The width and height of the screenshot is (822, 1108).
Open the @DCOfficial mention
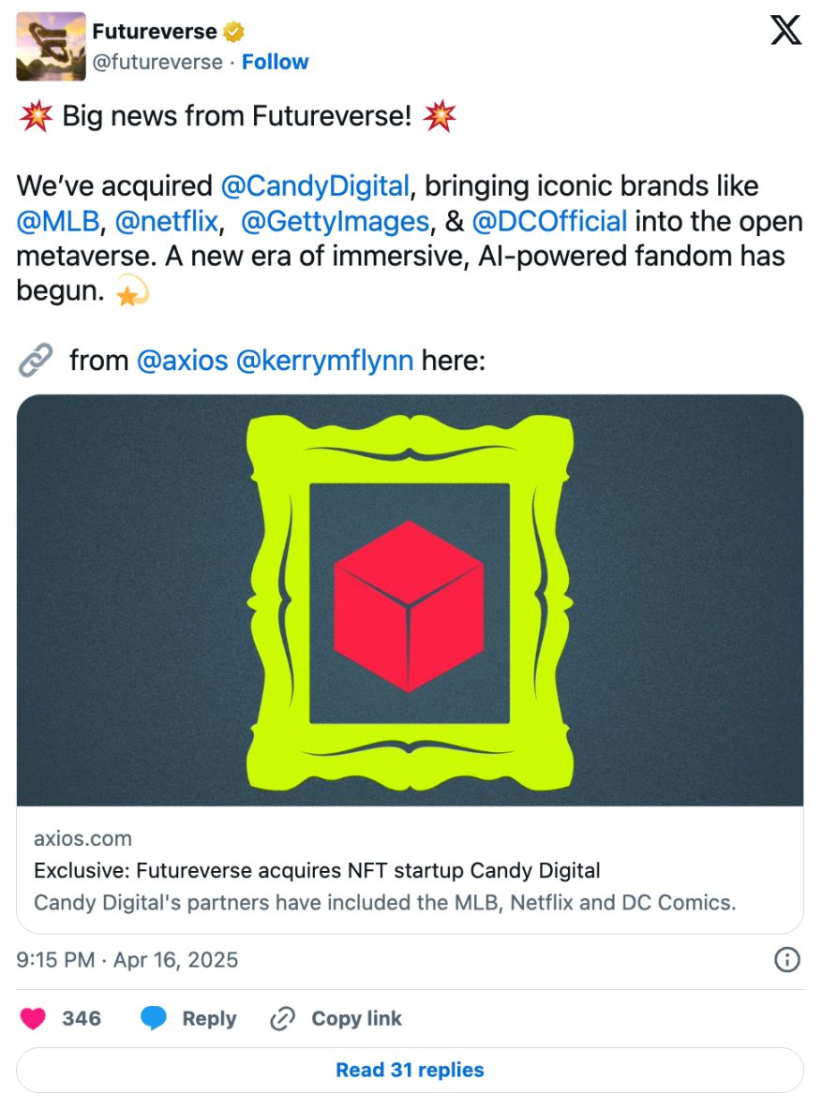pos(549,221)
